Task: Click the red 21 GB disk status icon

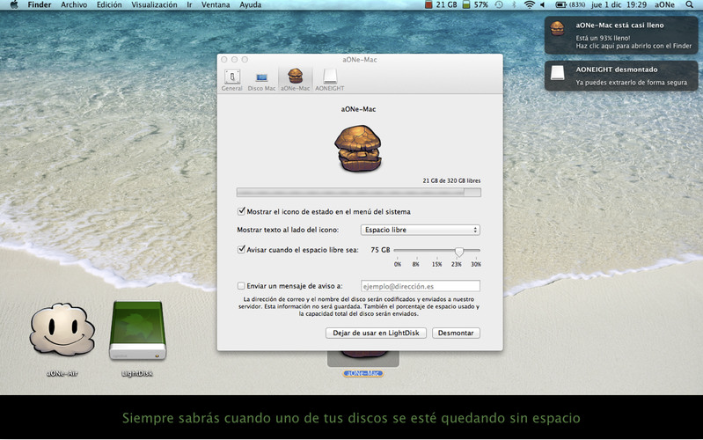Action: point(428,5)
